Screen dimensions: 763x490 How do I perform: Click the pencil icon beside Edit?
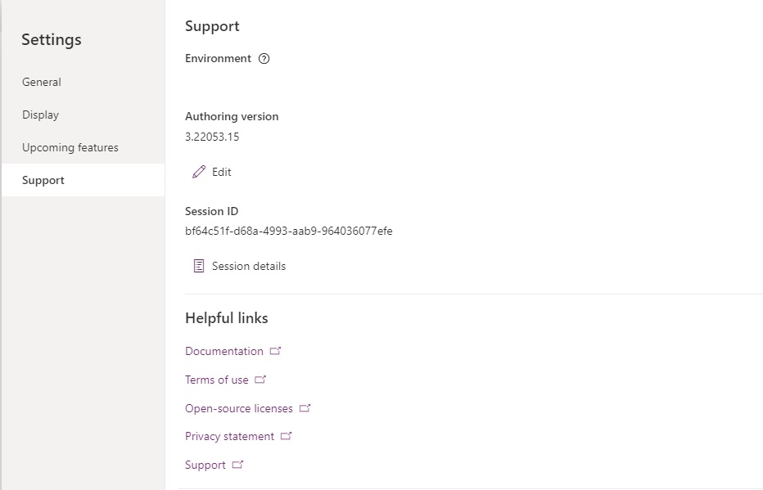[199, 172]
